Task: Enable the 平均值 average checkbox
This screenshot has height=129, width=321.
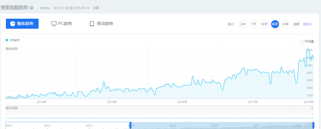Action: [303, 41]
